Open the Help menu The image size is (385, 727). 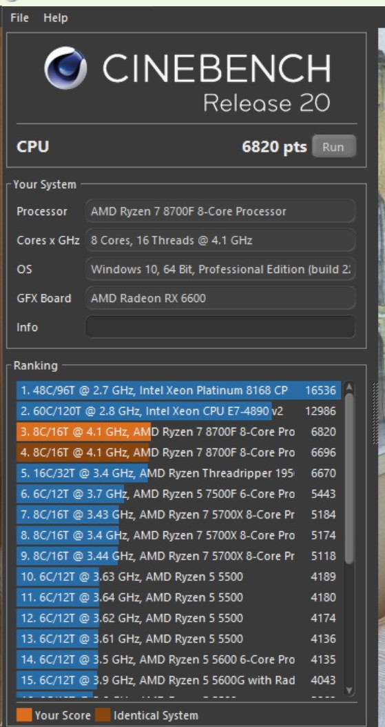coord(56,18)
